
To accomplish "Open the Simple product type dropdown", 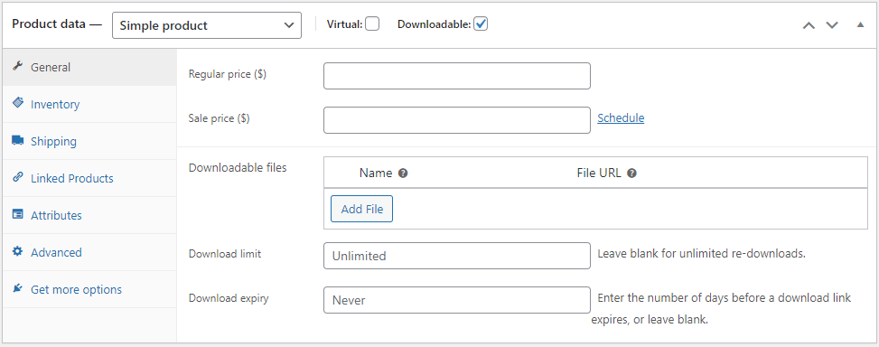I will (x=207, y=25).
